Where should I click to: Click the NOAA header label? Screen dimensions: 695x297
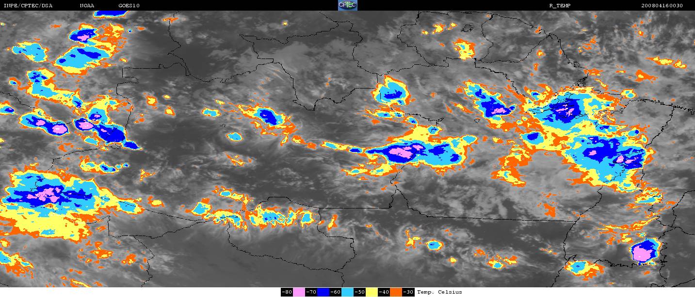point(87,6)
